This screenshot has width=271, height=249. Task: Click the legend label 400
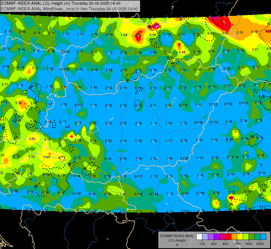point(214,244)
